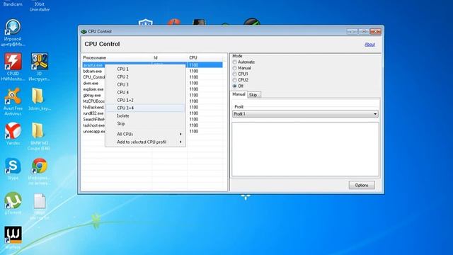Sort by the Processname column header
Image resolution: width=453 pixels, height=255 pixels.
117,58
